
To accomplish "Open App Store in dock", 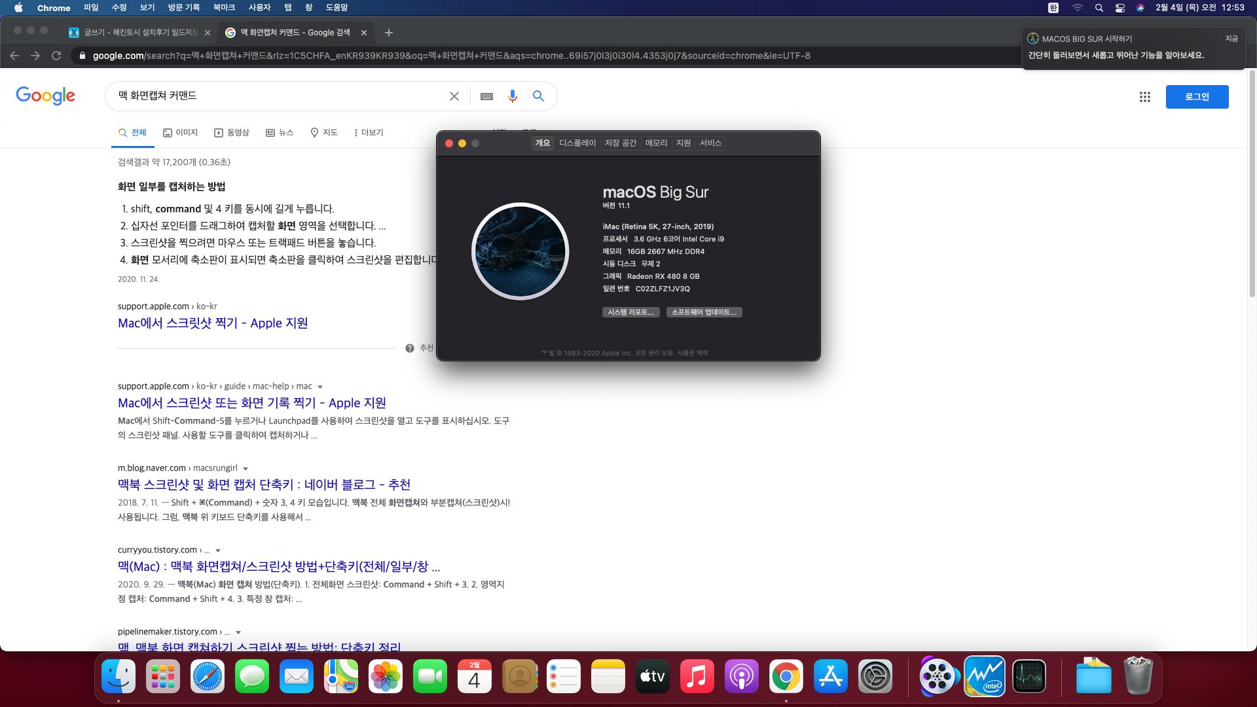I will (x=831, y=676).
